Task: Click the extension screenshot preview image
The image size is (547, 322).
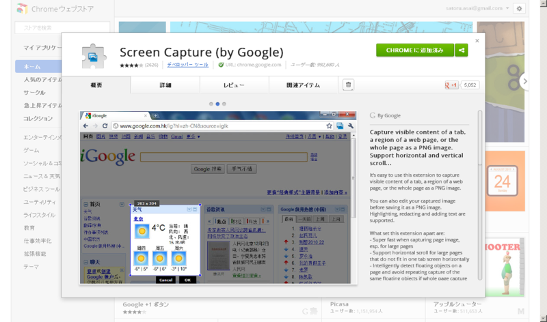Action: point(218,198)
